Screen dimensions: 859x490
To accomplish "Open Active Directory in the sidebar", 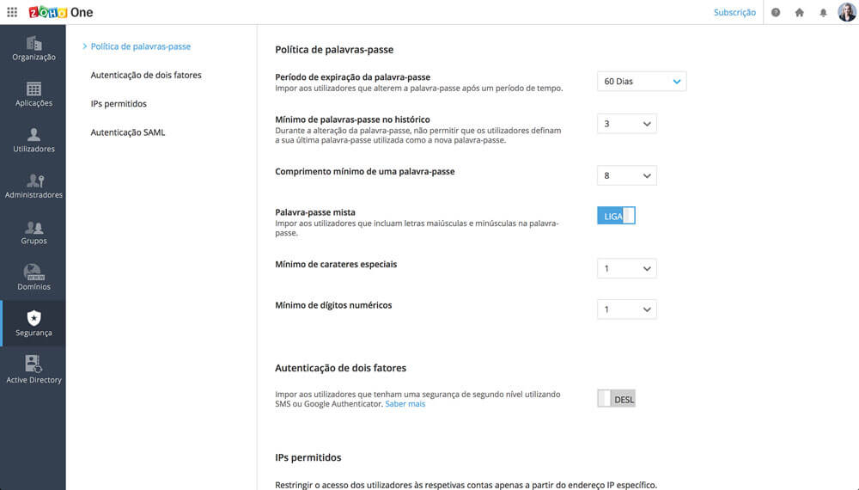I will [x=34, y=370].
